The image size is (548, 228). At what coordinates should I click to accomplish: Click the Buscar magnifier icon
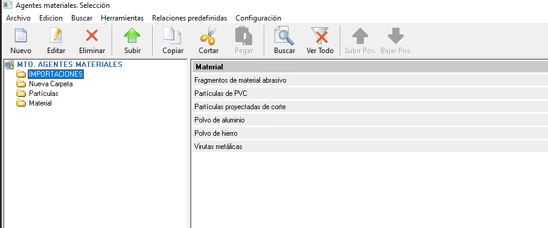[x=284, y=36]
